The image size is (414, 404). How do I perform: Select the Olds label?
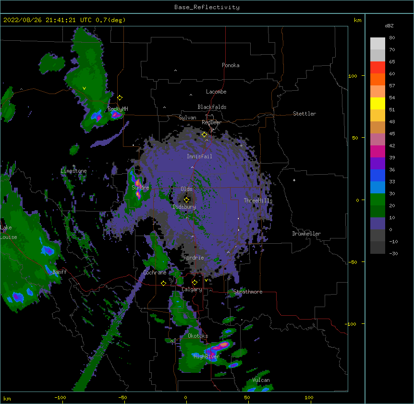(x=186, y=189)
